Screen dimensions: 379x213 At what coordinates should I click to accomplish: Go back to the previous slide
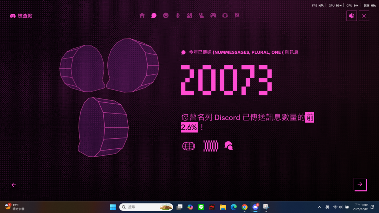[x=14, y=185]
